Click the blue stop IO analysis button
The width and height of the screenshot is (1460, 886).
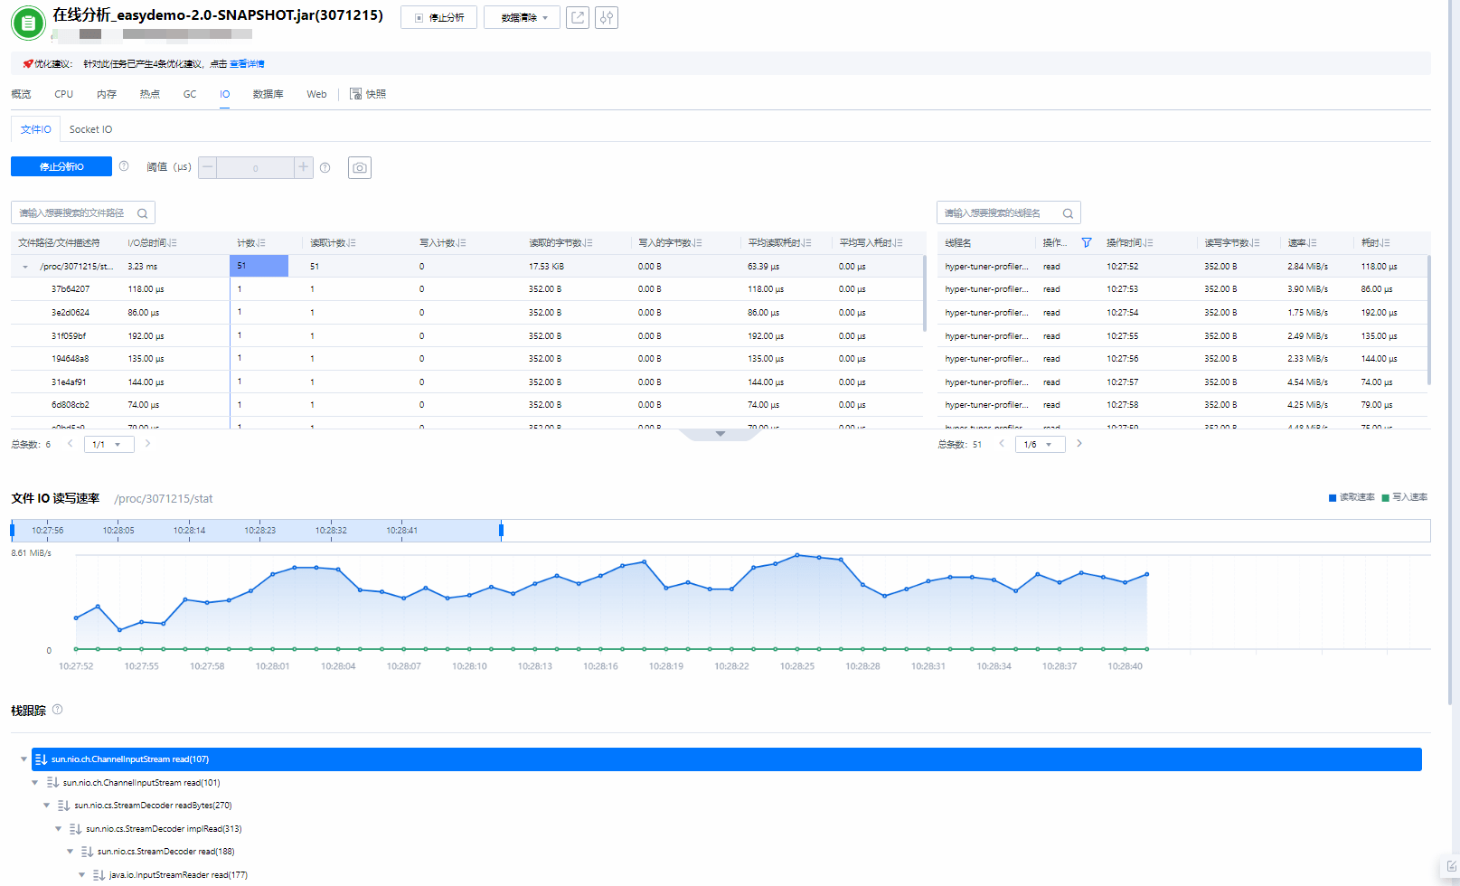pyautogui.click(x=61, y=167)
